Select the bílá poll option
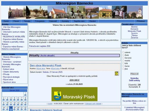This screenshot has width=149, height=111. (x=123, y=63)
